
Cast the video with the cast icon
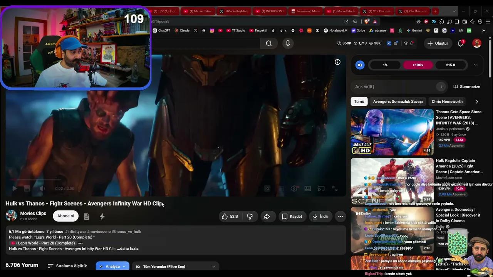(x=321, y=189)
